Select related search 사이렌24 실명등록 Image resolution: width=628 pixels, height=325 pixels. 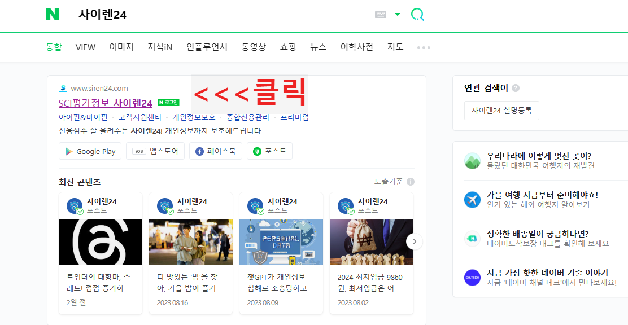coord(501,111)
